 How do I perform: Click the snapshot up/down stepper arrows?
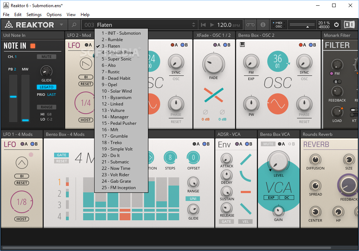coord(194,25)
